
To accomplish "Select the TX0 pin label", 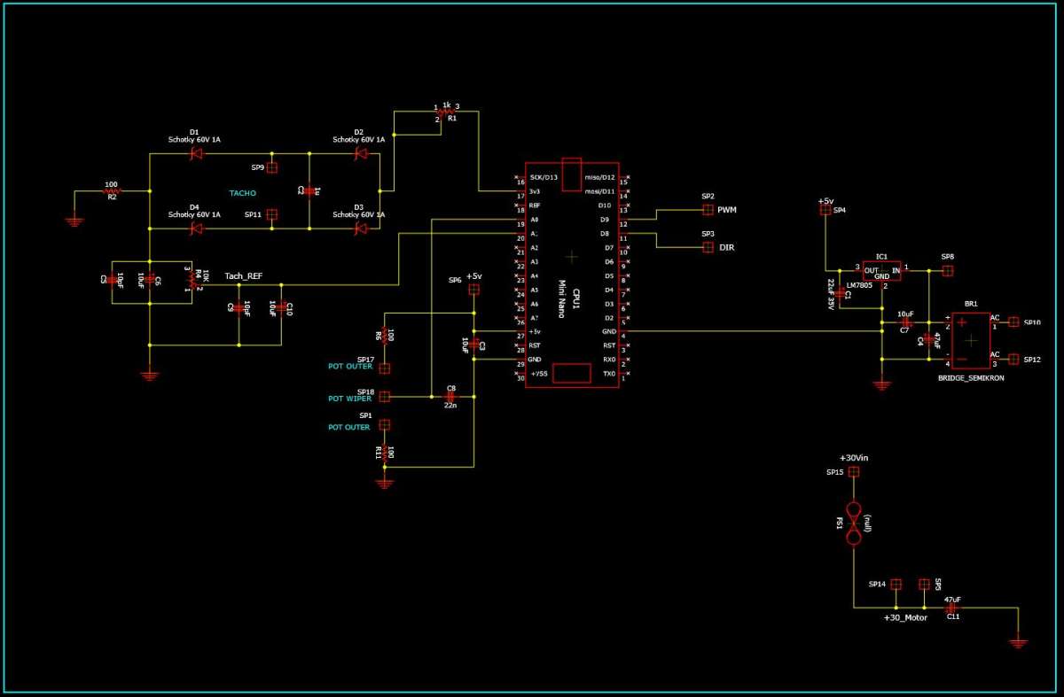I will pyautogui.click(x=608, y=374).
